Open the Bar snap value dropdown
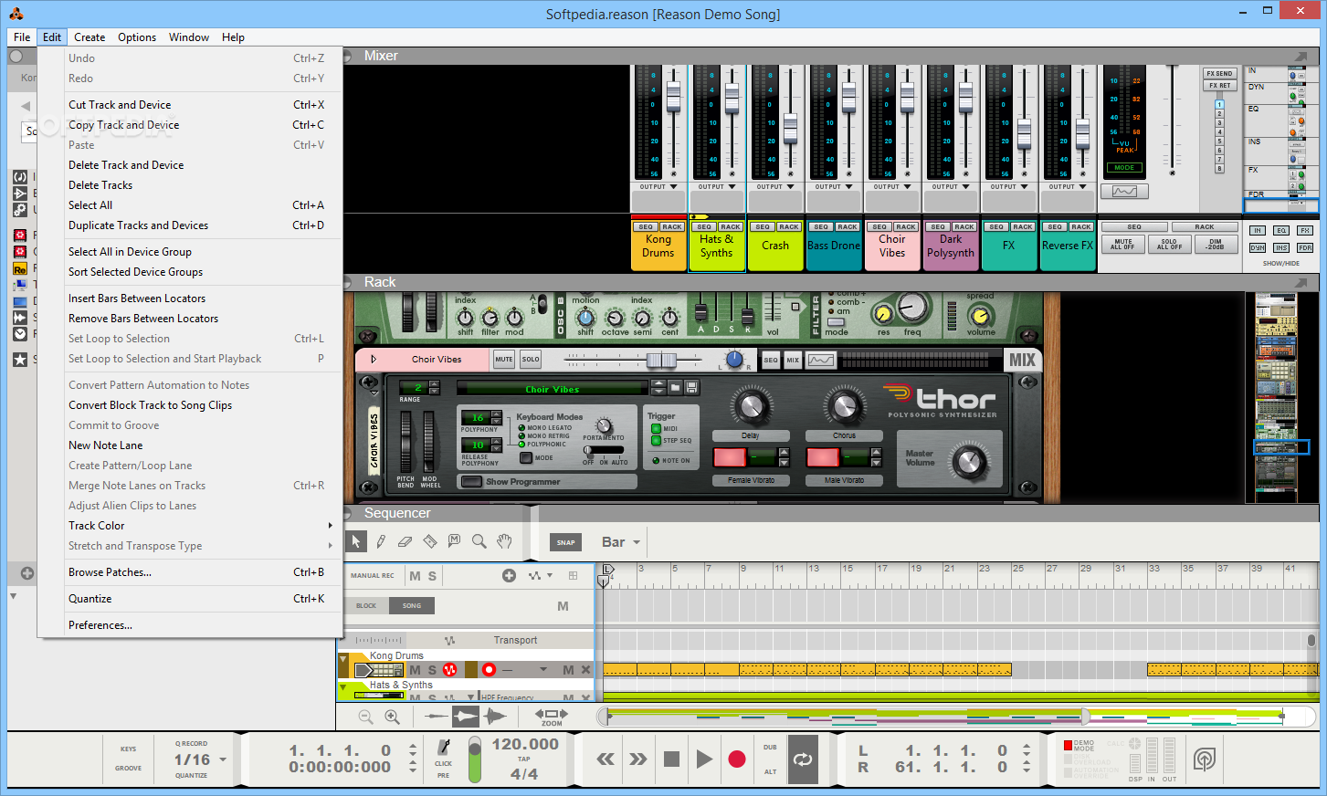Image resolution: width=1327 pixels, height=796 pixels. 621,542
